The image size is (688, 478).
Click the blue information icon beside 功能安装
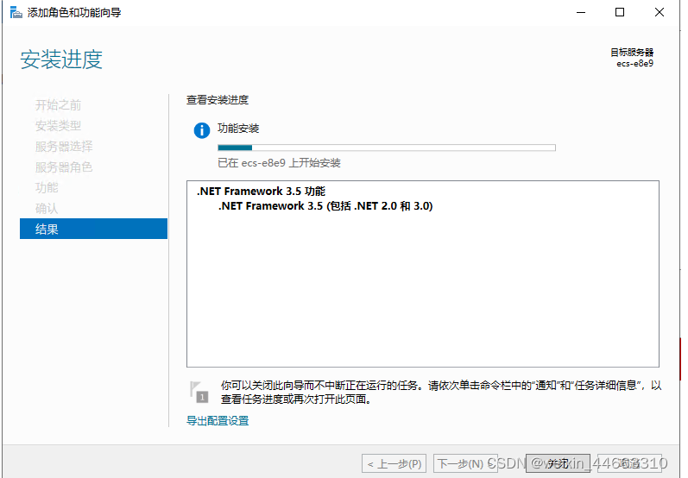click(x=202, y=130)
